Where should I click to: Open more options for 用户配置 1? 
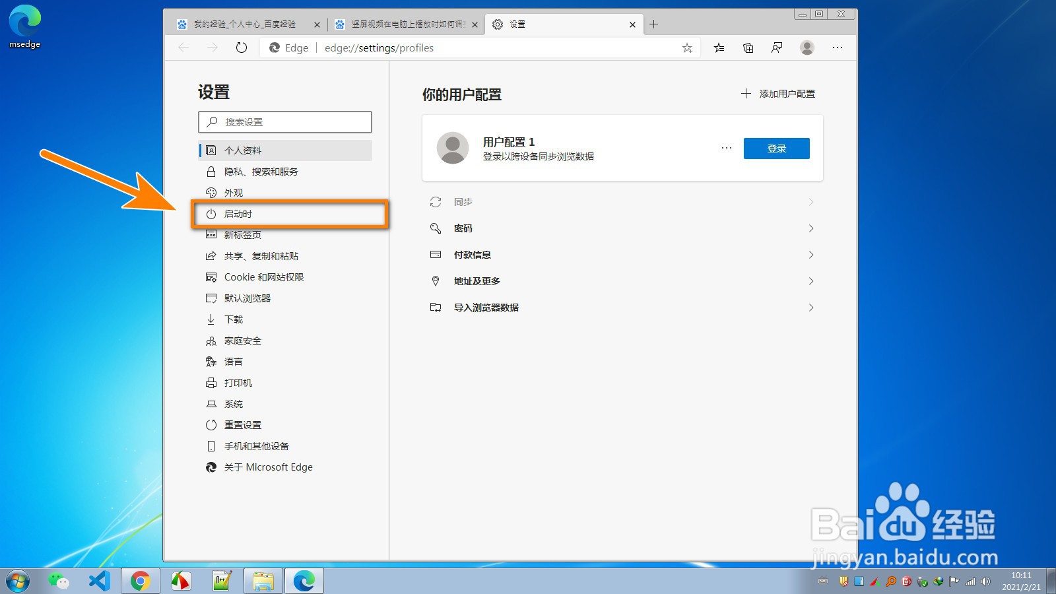click(727, 148)
